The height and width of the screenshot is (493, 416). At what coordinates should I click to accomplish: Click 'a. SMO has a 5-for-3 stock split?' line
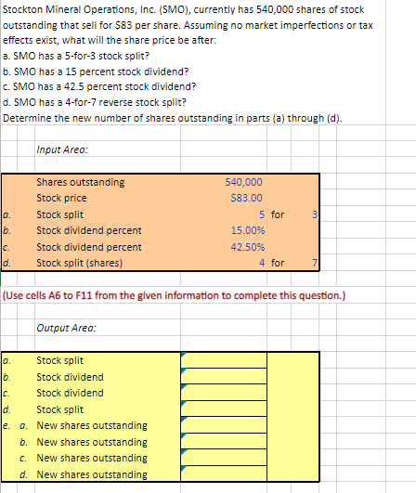pos(76,56)
